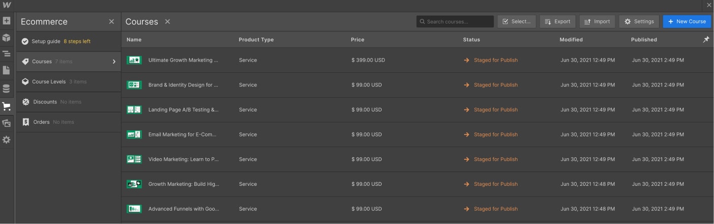This screenshot has width=714, height=224.
Task: Sort by the Name column header
Action: point(134,40)
